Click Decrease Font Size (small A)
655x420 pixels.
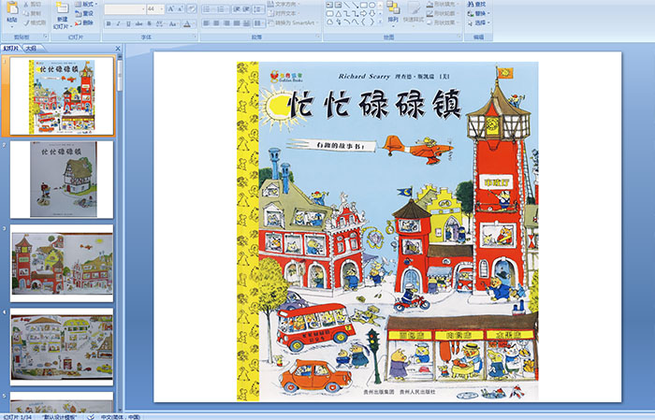(180, 8)
